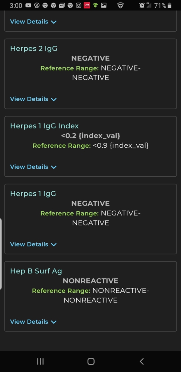
Task: Tap the red LIVE notification icon
Action: click(87, 5)
